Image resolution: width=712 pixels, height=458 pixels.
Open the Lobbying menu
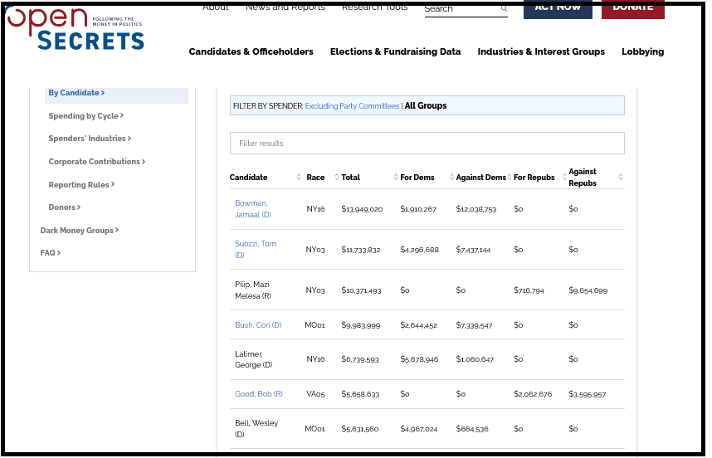[642, 51]
